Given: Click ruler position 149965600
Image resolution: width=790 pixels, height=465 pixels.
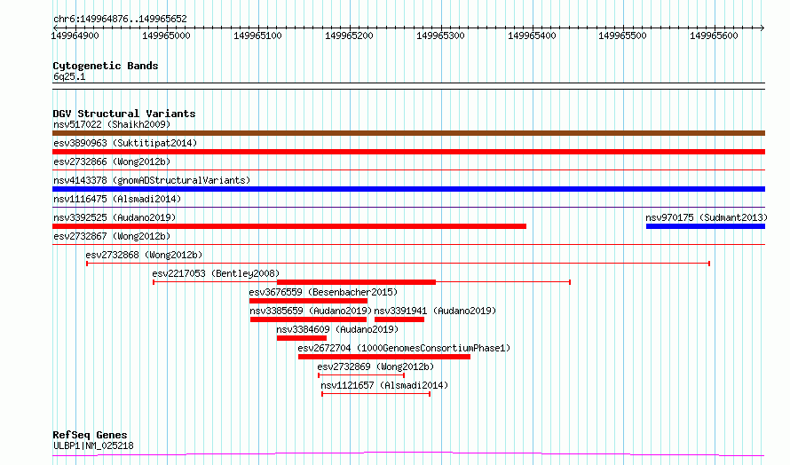Looking at the screenshot, I should [714, 35].
